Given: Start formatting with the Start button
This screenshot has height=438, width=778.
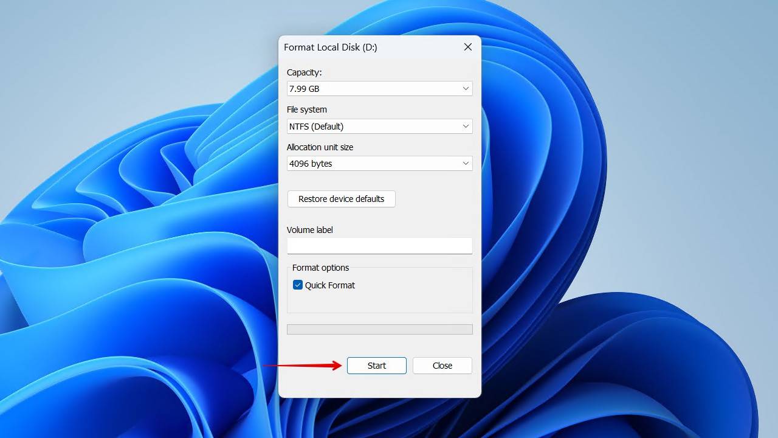Looking at the screenshot, I should click(x=376, y=366).
